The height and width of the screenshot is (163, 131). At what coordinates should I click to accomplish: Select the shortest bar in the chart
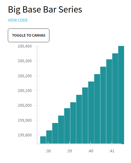[43, 140]
